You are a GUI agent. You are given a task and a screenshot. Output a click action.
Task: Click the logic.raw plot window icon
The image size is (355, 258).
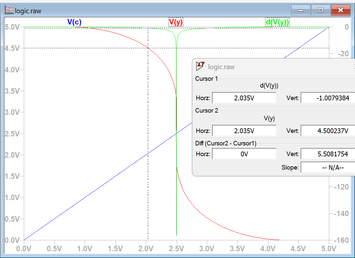pyautogui.click(x=9, y=10)
